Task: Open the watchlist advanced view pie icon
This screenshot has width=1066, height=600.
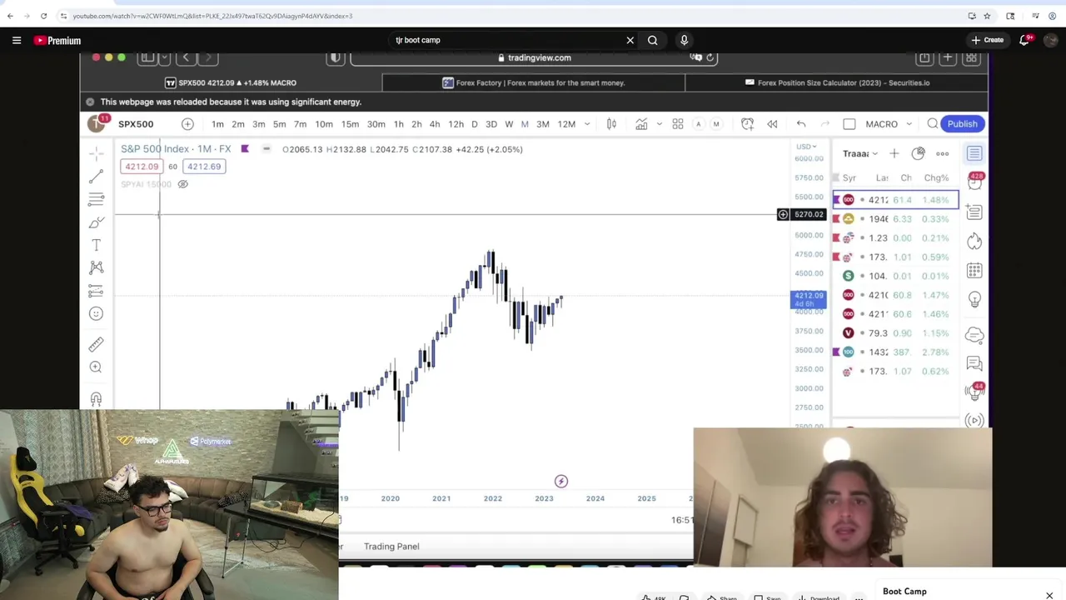Action: tap(918, 153)
